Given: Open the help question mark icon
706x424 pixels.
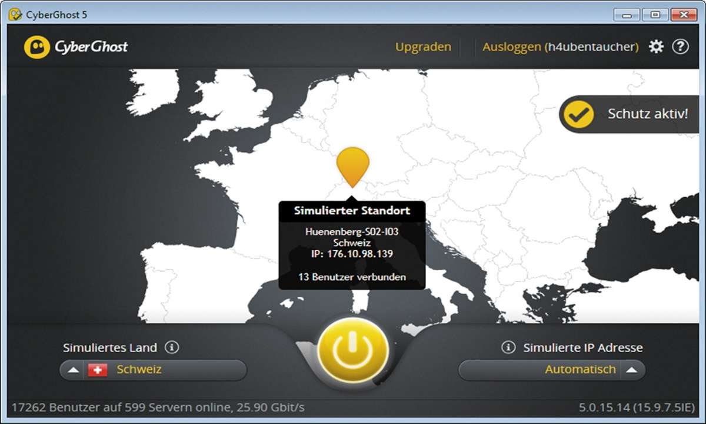Looking at the screenshot, I should click(680, 47).
